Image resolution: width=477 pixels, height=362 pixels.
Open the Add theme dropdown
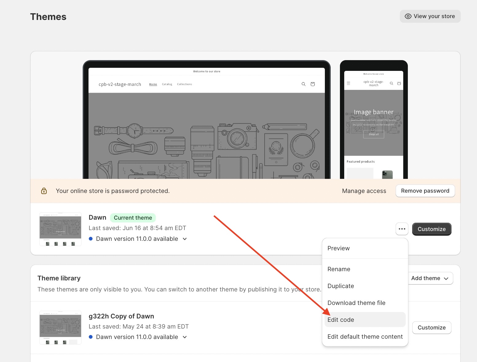click(430, 278)
